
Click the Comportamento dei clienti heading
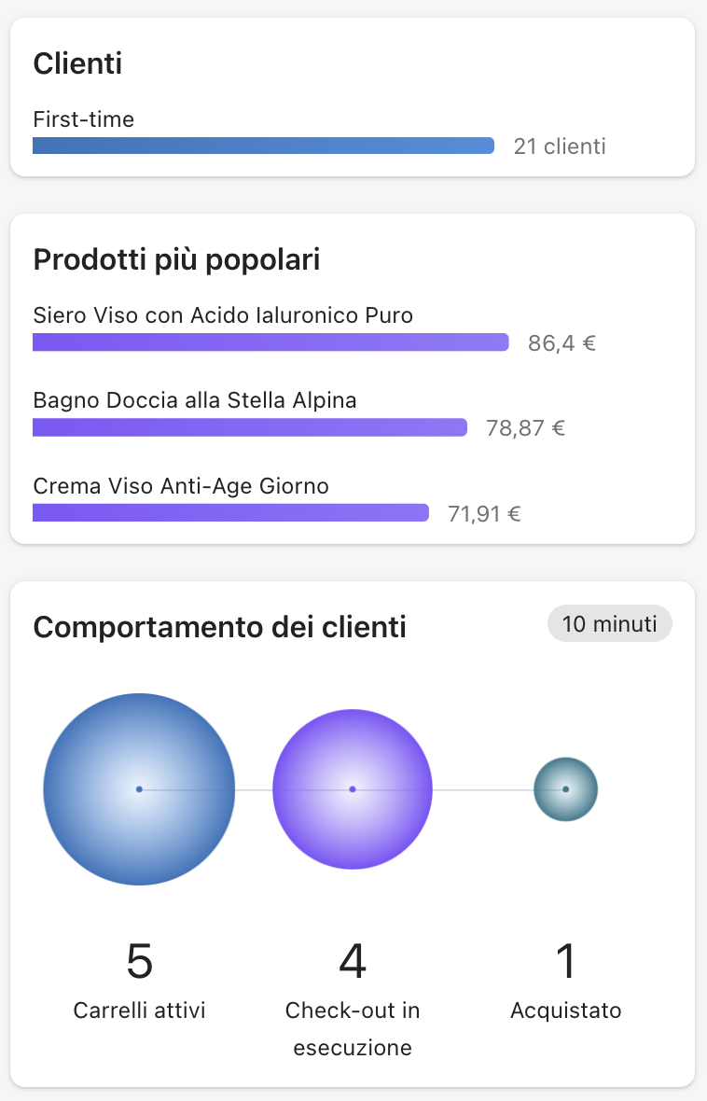pyautogui.click(x=219, y=628)
